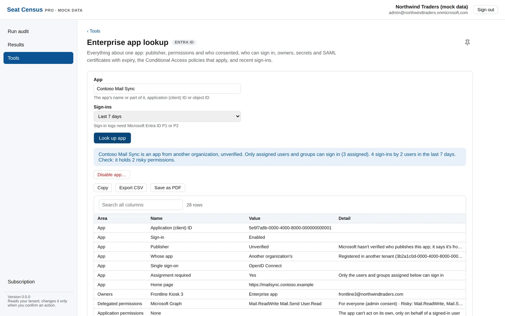
Task: Click the Look up app button
Action: tap(112, 138)
